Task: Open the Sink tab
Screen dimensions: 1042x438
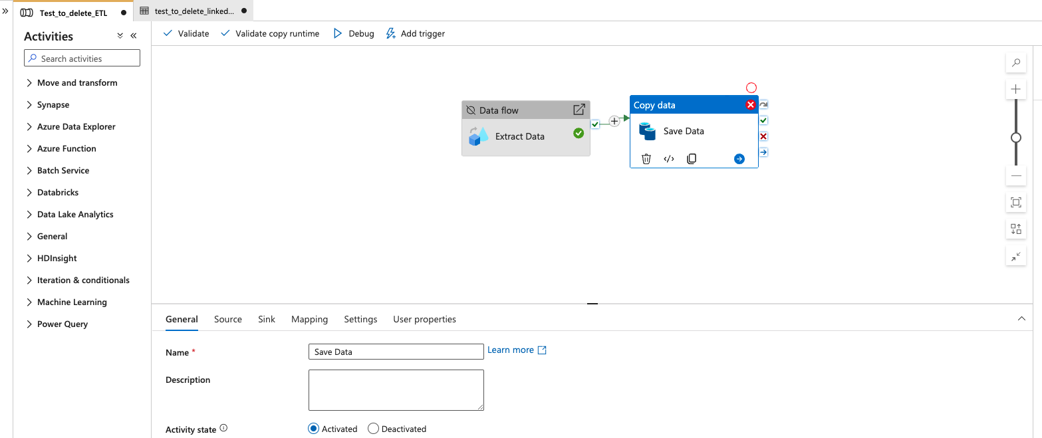Action: coord(267,320)
